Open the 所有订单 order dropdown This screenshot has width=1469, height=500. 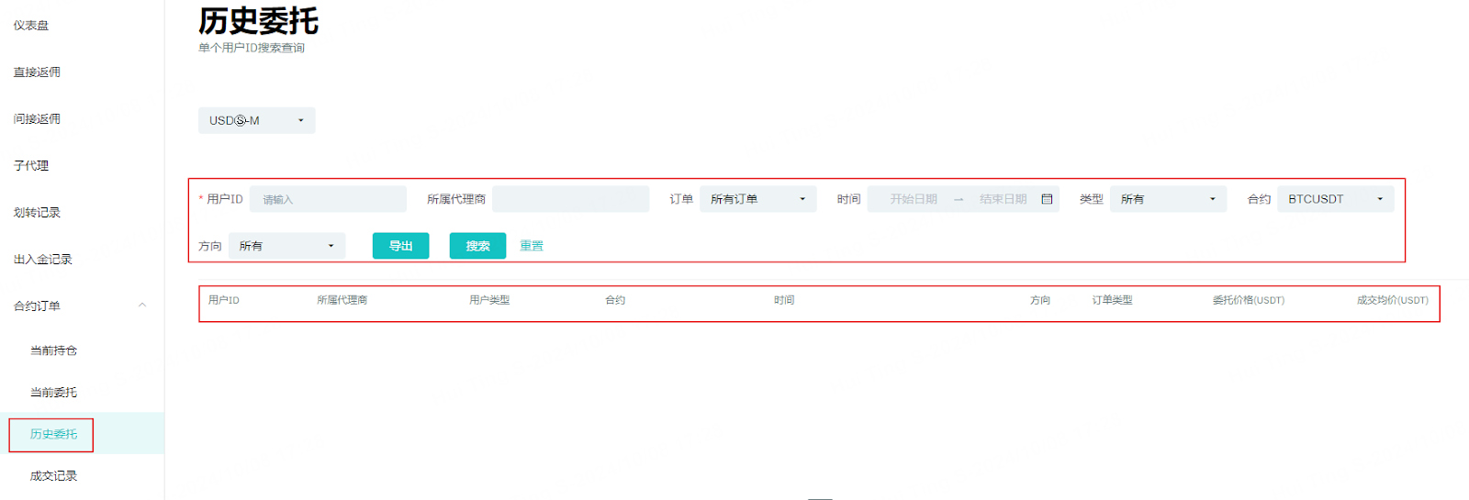click(757, 199)
